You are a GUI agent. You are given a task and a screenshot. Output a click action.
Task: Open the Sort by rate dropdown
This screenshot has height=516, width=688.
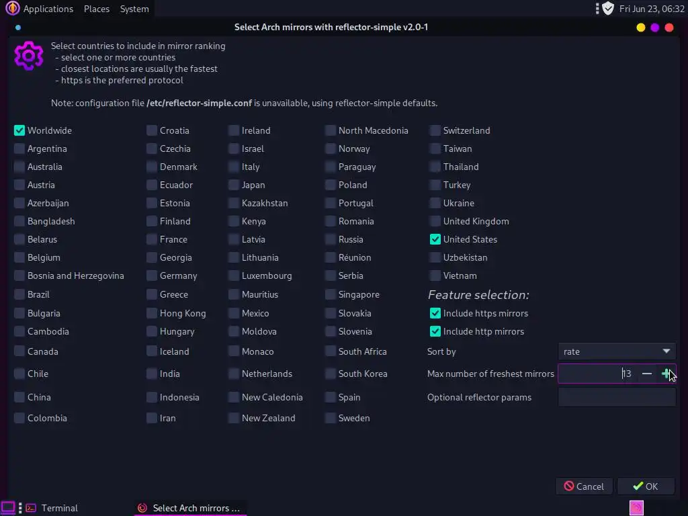[x=617, y=351]
